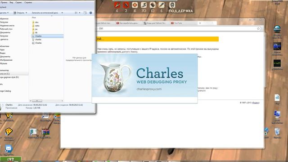
Task: Click the Открыть toolbar button in Explorer
Action: click(x=19, y=13)
